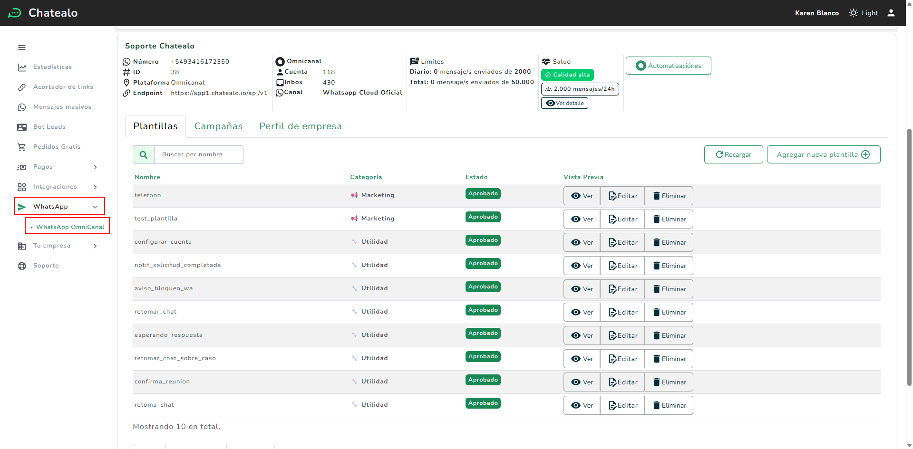
Task: Click the Bot Leads card icon
Action: (x=22, y=127)
